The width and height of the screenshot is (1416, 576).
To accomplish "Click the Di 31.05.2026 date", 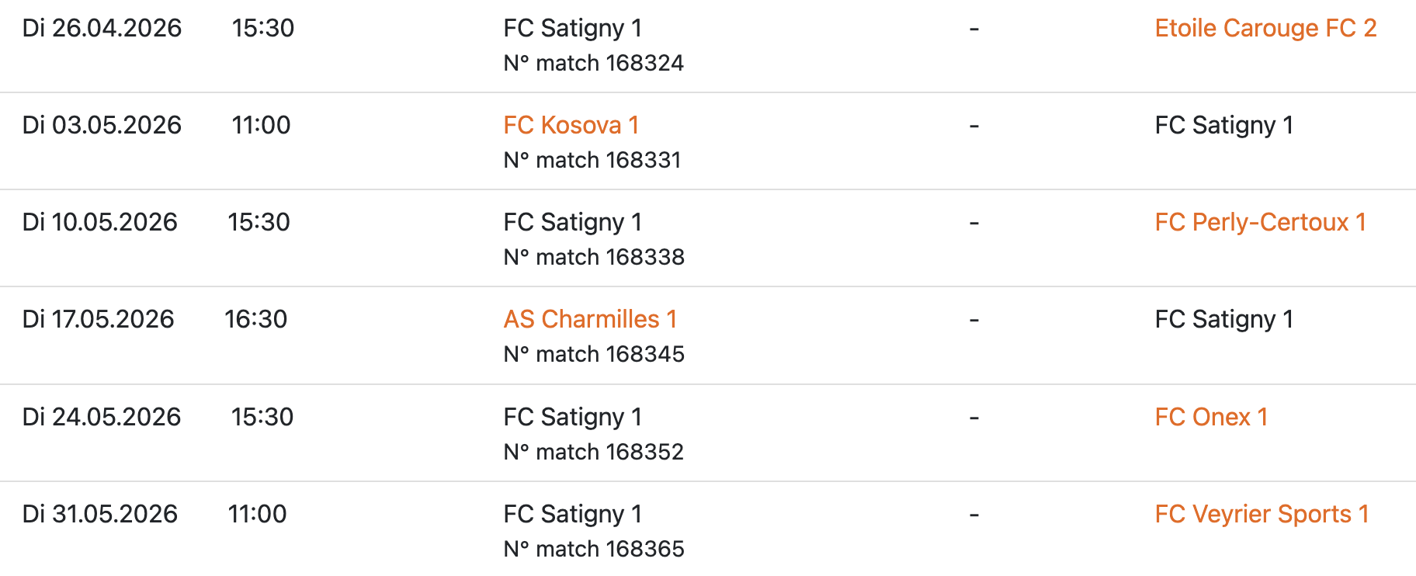I will pyautogui.click(x=100, y=515).
